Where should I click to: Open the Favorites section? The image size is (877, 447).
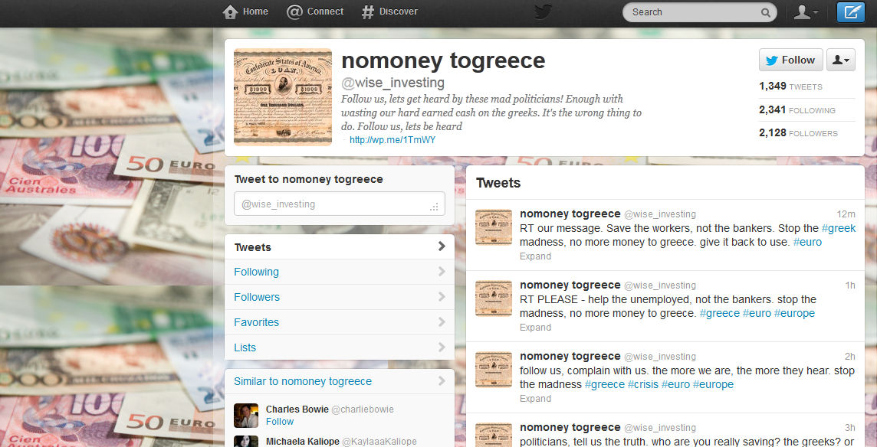click(x=340, y=321)
